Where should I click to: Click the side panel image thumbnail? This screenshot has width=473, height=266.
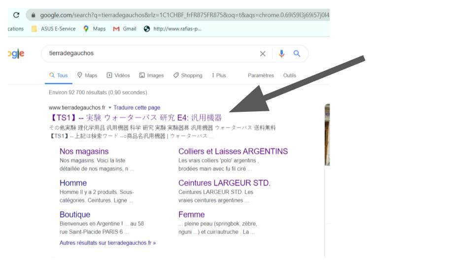[x=327, y=134]
